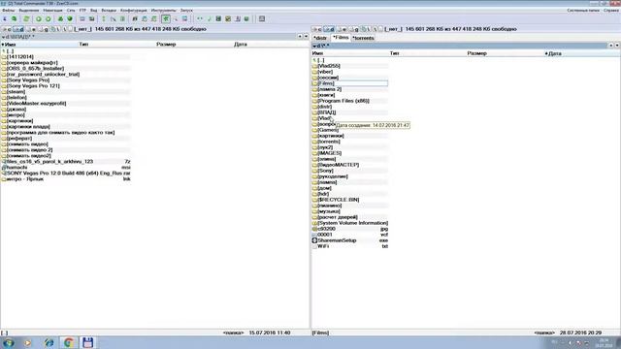Screen dimensions: 621x349
Task: Open the FTP menu
Action: coord(82,11)
